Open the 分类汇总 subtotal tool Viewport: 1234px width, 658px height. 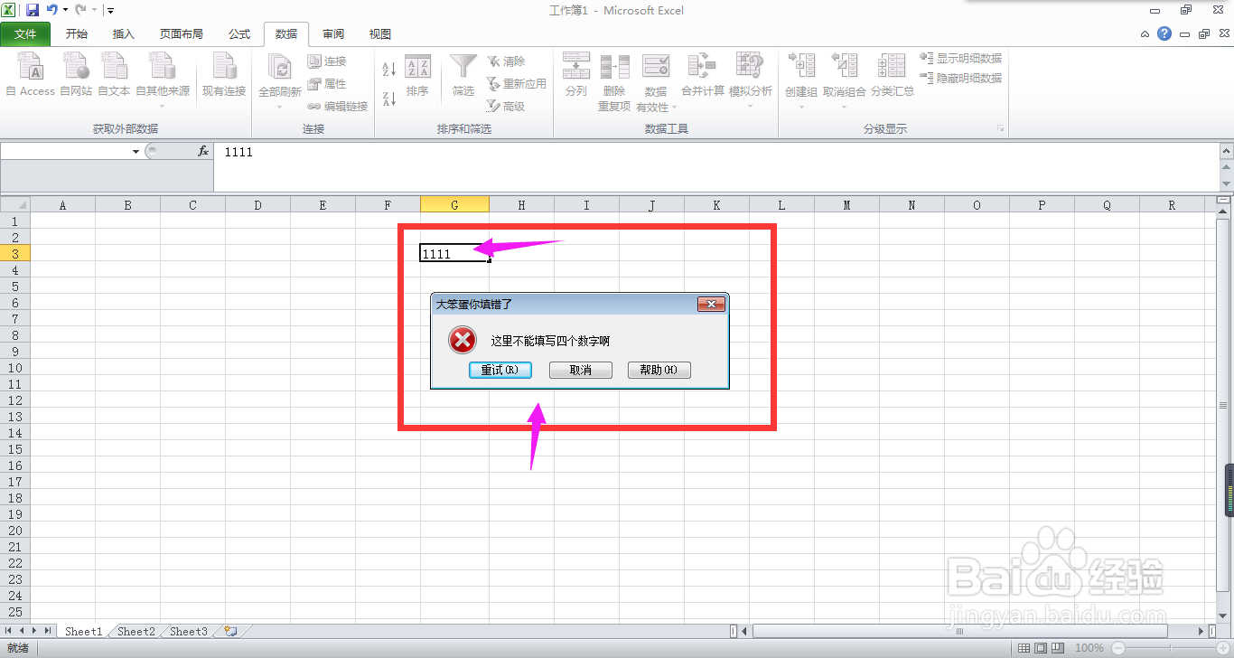coord(893,76)
